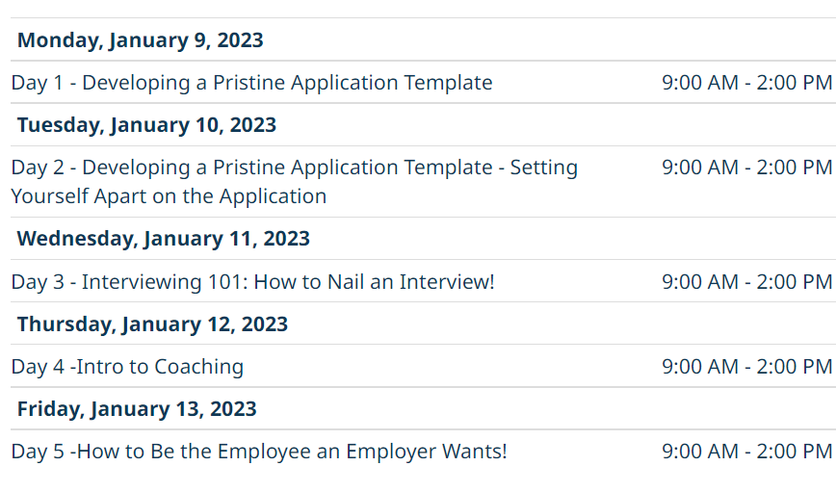The height and width of the screenshot is (492, 836).
Task: Click the Day 5 session time range
Action: point(747,452)
